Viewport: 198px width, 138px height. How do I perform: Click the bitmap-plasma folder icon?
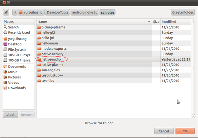click(x=39, y=27)
